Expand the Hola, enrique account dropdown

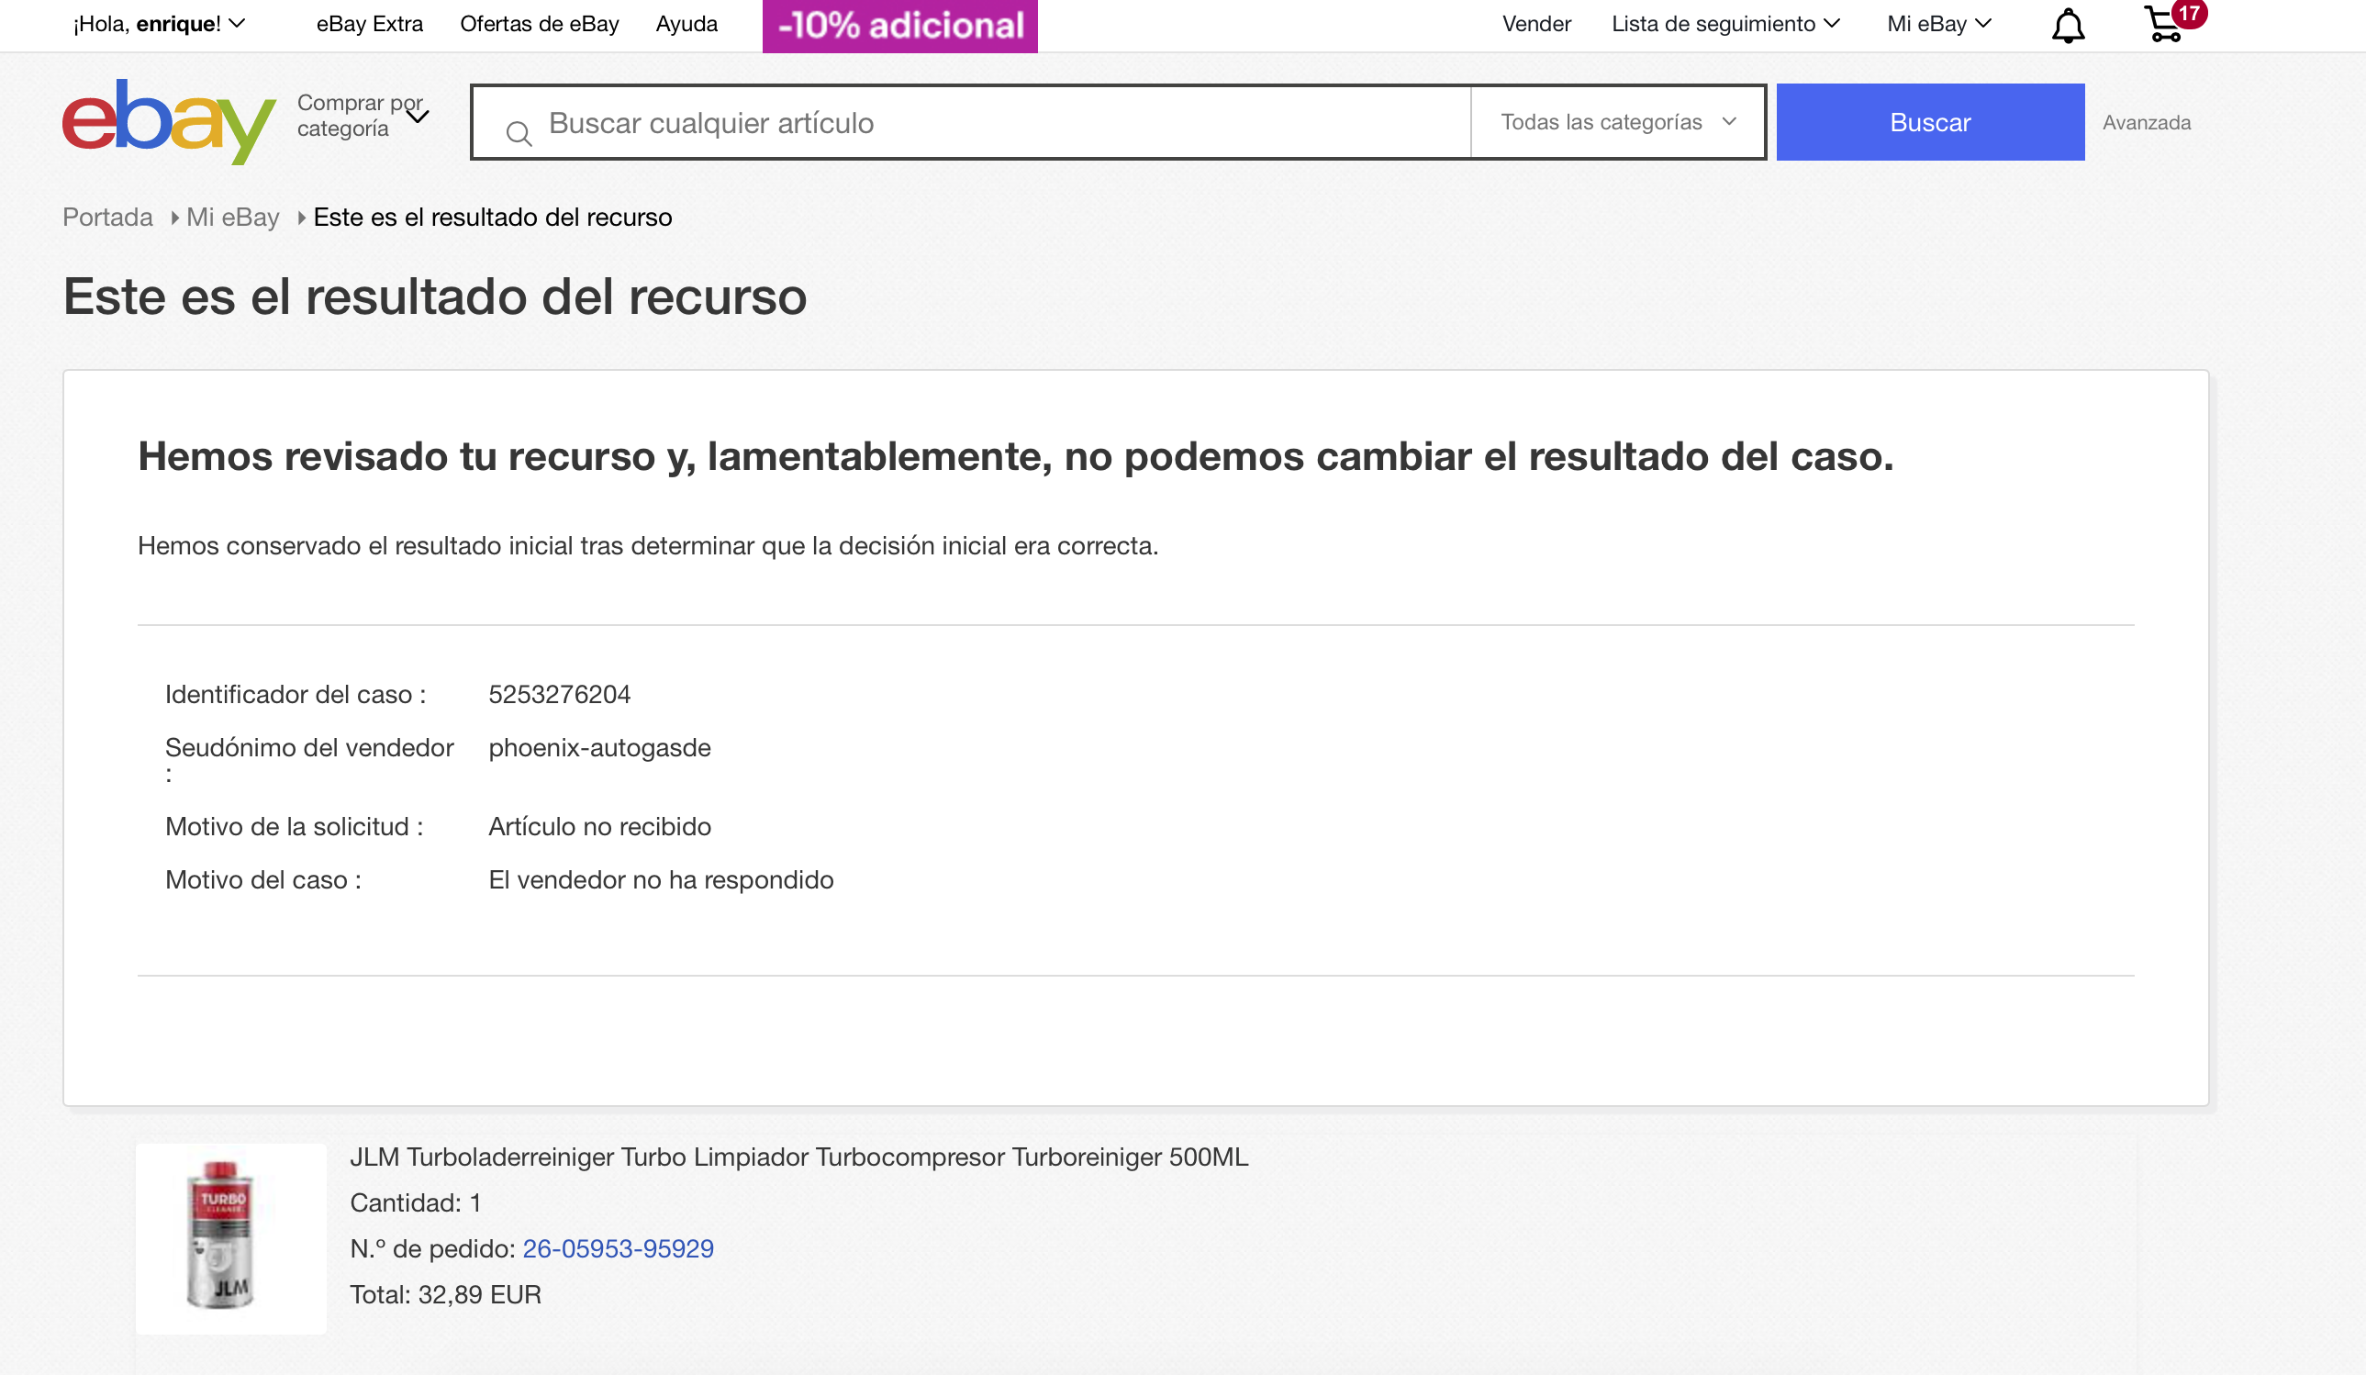point(159,24)
